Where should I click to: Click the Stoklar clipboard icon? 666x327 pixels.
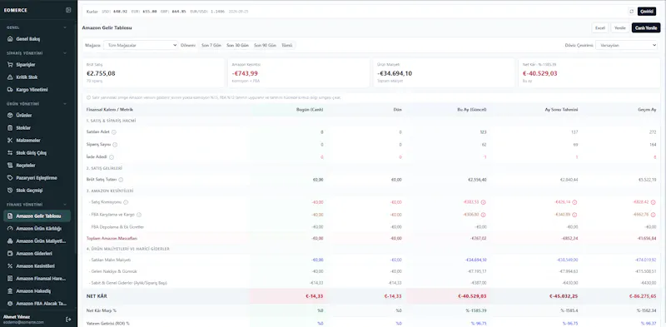(10, 128)
